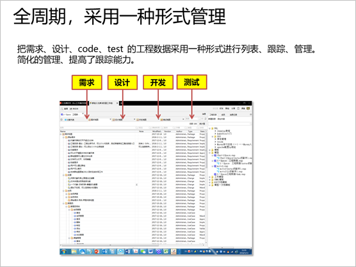Open a new browser tab with plus button
The height and width of the screenshot is (267, 356).
[x=121, y=103]
